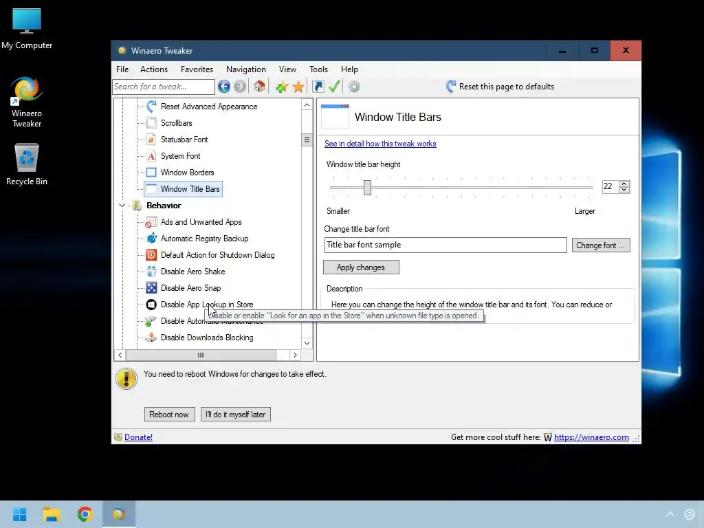Click the title bar height value box
Screen dimensions: 704x528
tap(610, 186)
